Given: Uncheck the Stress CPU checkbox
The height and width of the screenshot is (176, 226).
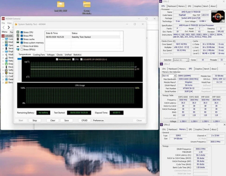Looking at the screenshot, I should click(x=22, y=32).
